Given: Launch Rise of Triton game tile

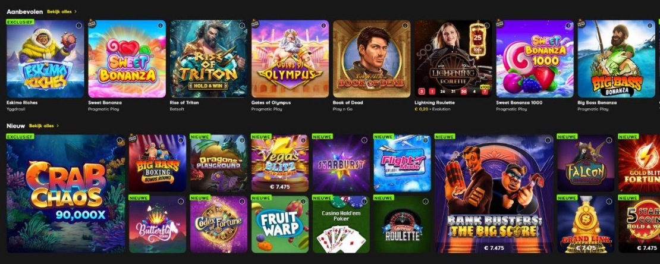Looking at the screenshot, I should coord(209,59).
